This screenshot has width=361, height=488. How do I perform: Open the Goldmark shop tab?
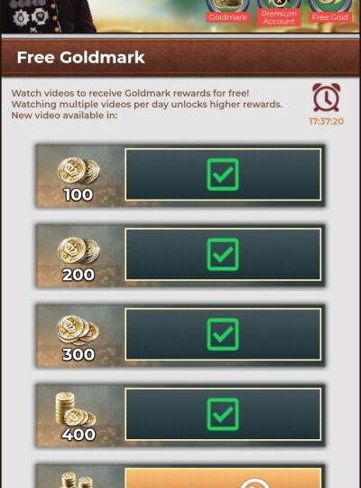point(227,12)
